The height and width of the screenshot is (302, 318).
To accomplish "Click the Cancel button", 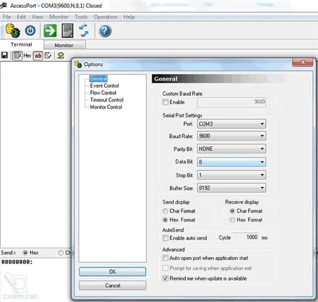I will coord(112,285).
